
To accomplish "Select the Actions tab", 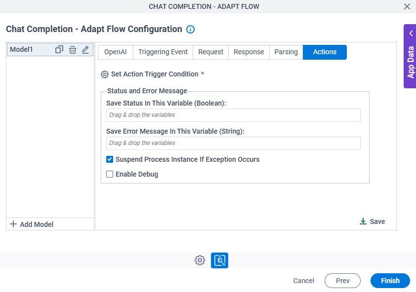I will pyautogui.click(x=325, y=52).
